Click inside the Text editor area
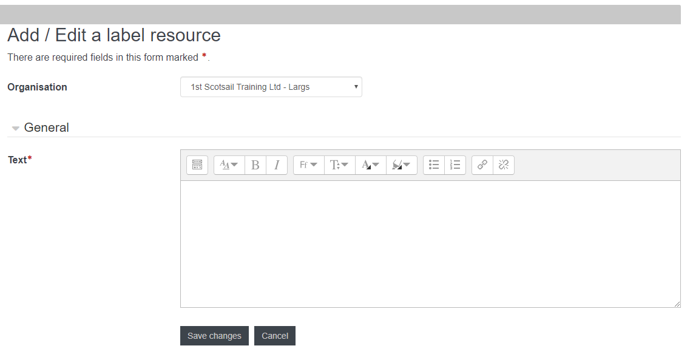Screen dimensions: 693x357 tap(430, 243)
